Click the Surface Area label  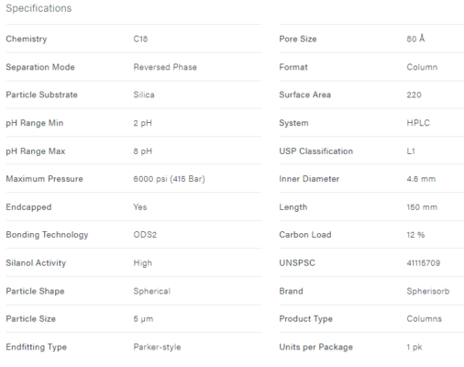pyautogui.click(x=305, y=95)
